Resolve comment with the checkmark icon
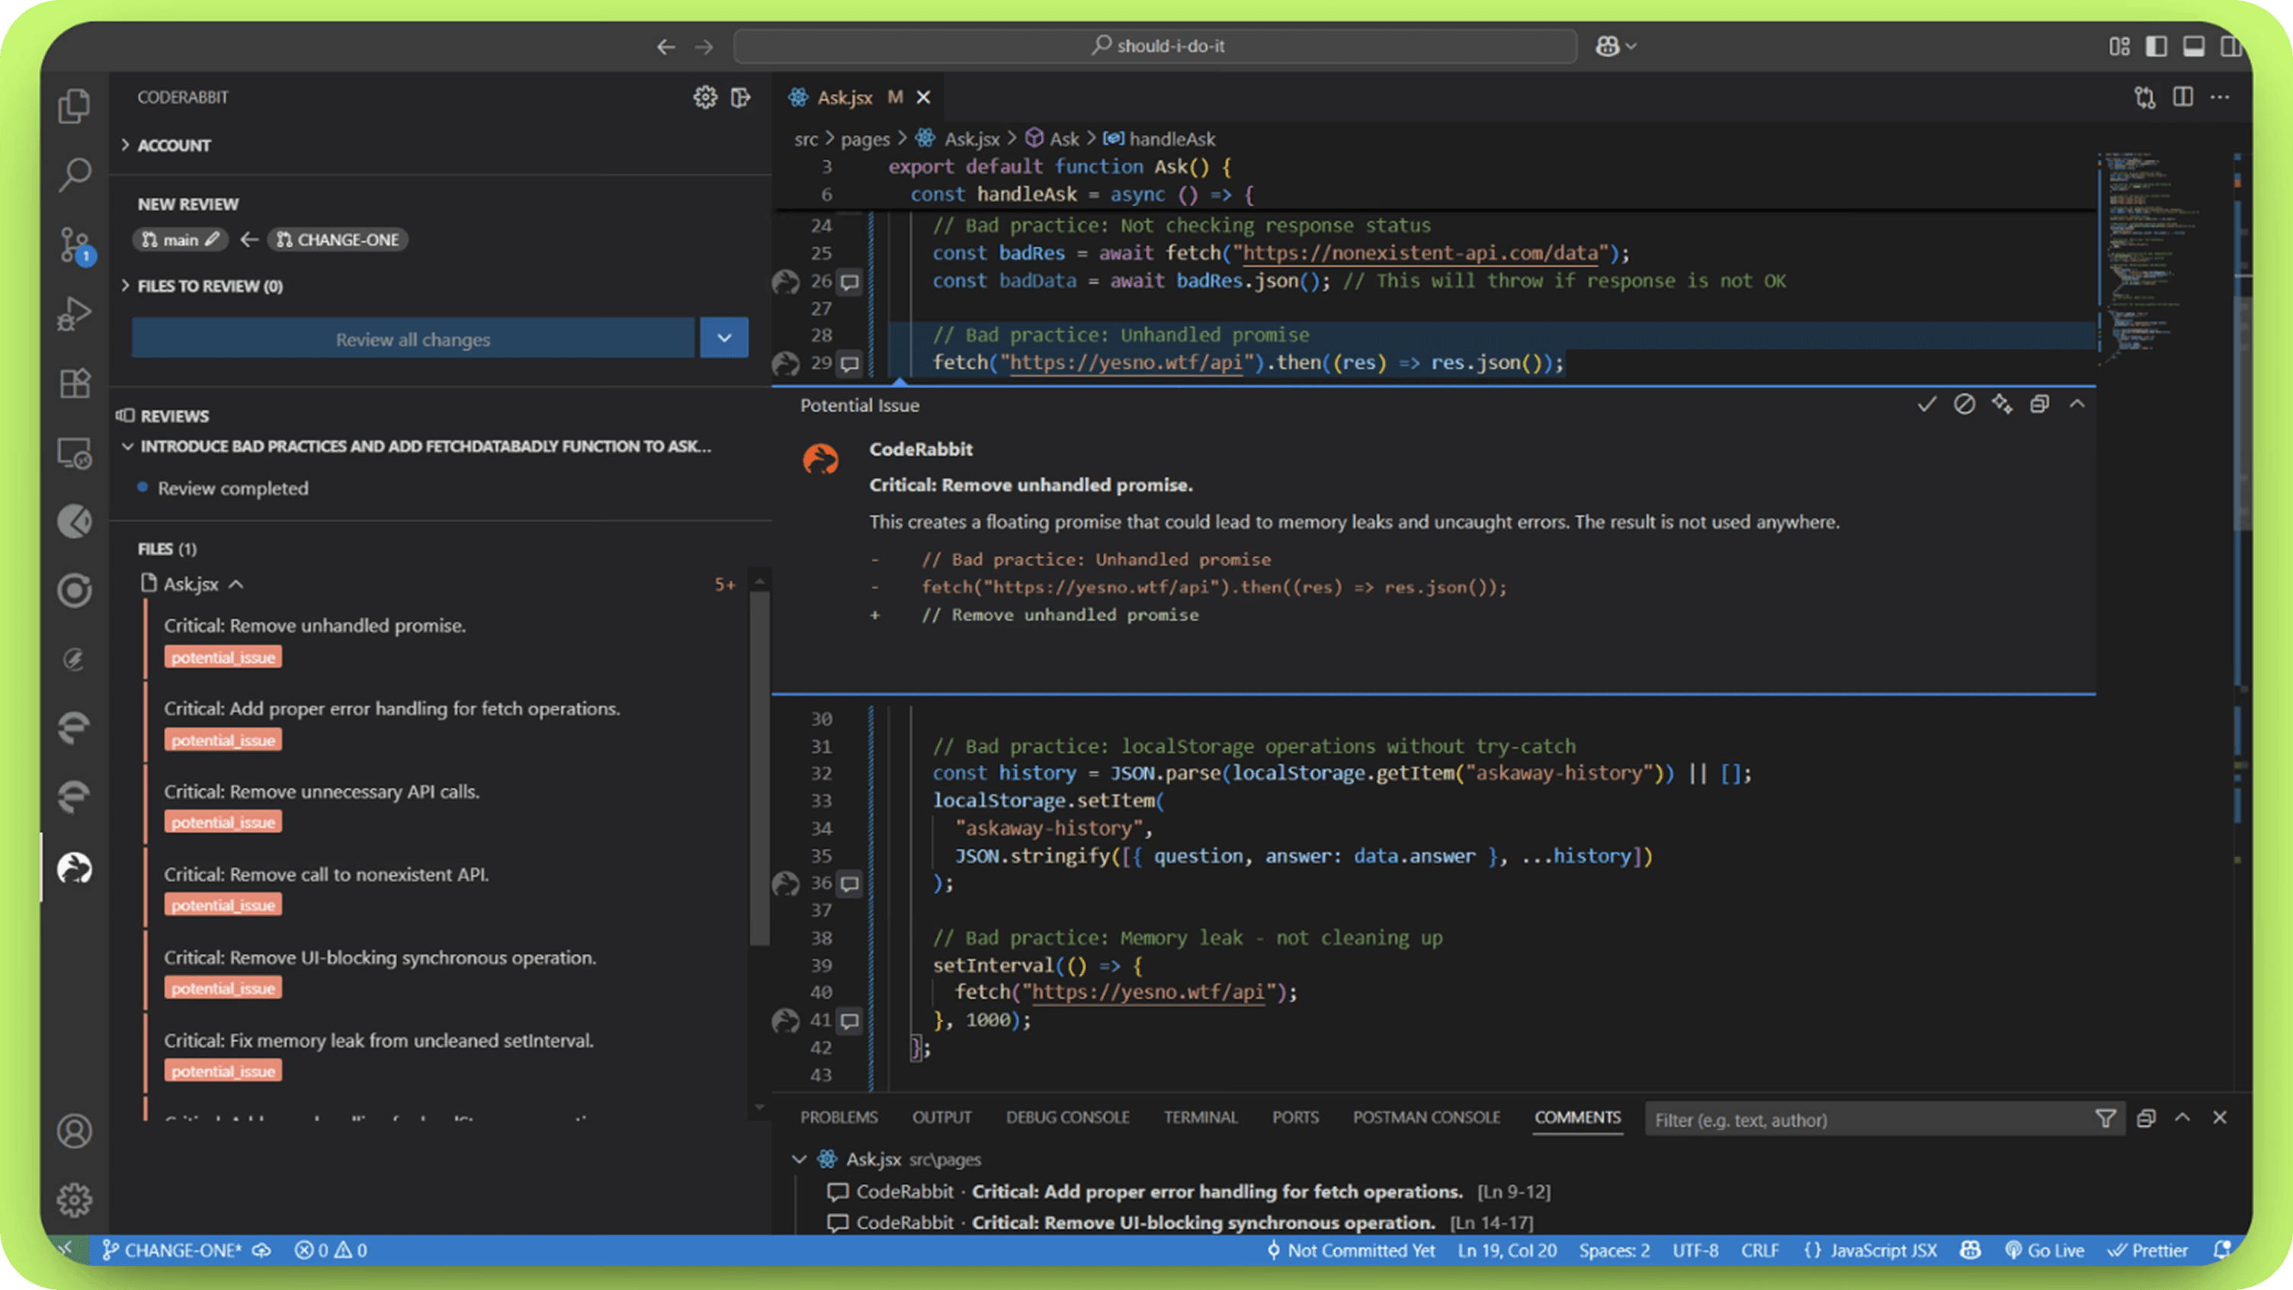Image resolution: width=2293 pixels, height=1290 pixels. (1926, 405)
